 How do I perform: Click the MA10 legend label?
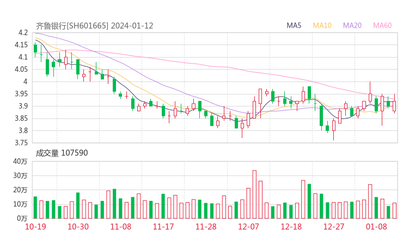coord(322,26)
